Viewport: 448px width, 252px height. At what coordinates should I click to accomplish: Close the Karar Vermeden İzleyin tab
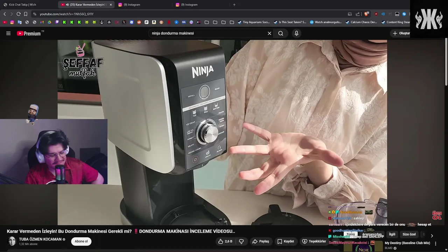pos(111,5)
